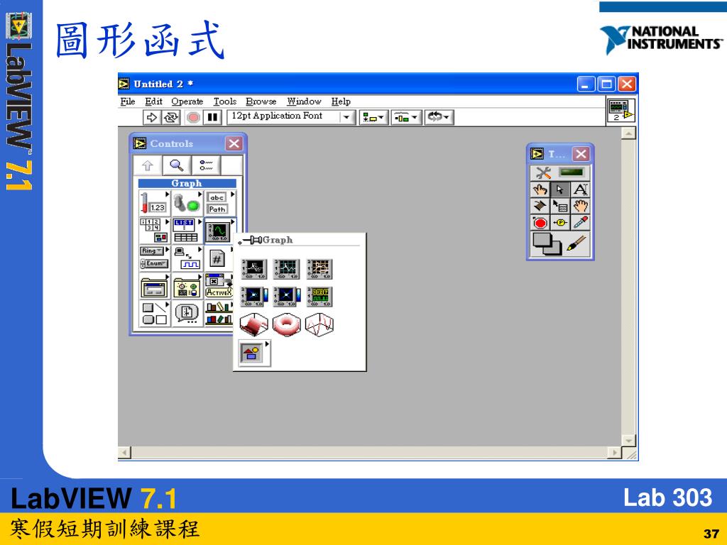Screen dimensions: 727x545
Task: Select the Set Breakpoint stop tool
Action: (x=540, y=223)
